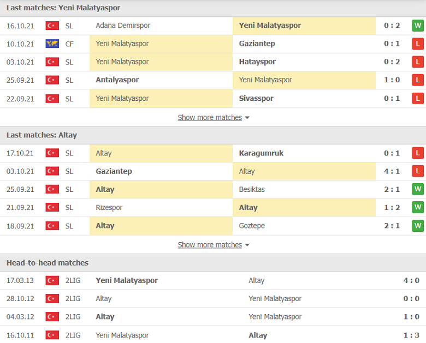
Task: Click Turkey flag in 25.09.21 Besiktas row
Action: tap(52, 189)
